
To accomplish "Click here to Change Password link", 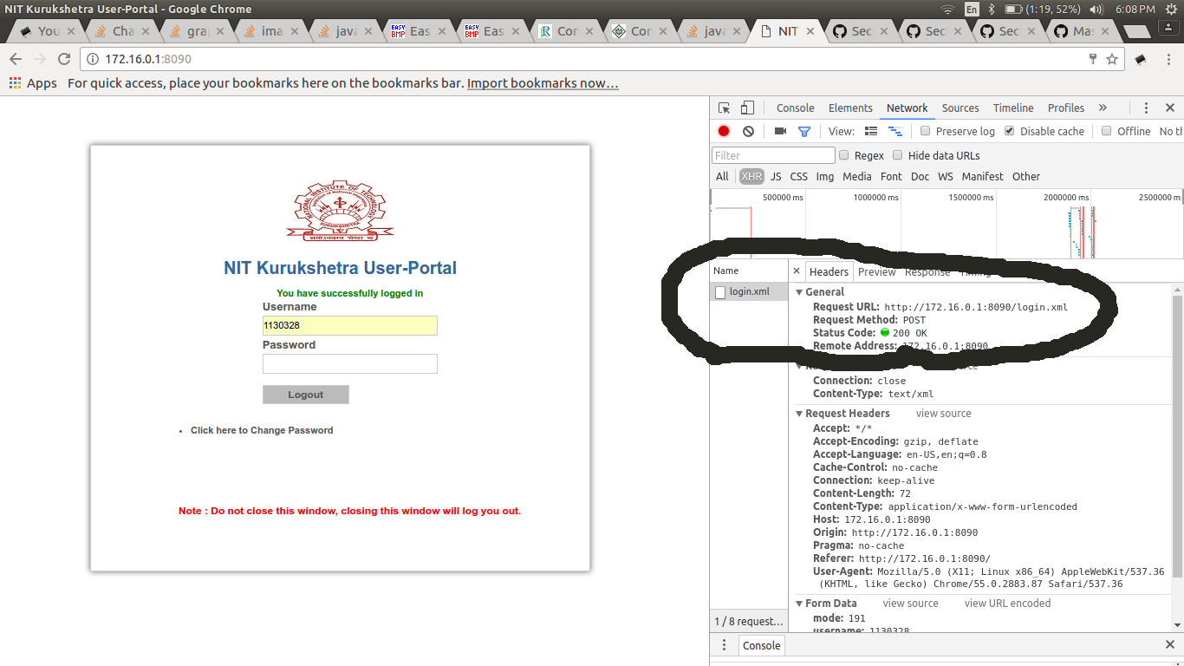I will coord(262,430).
